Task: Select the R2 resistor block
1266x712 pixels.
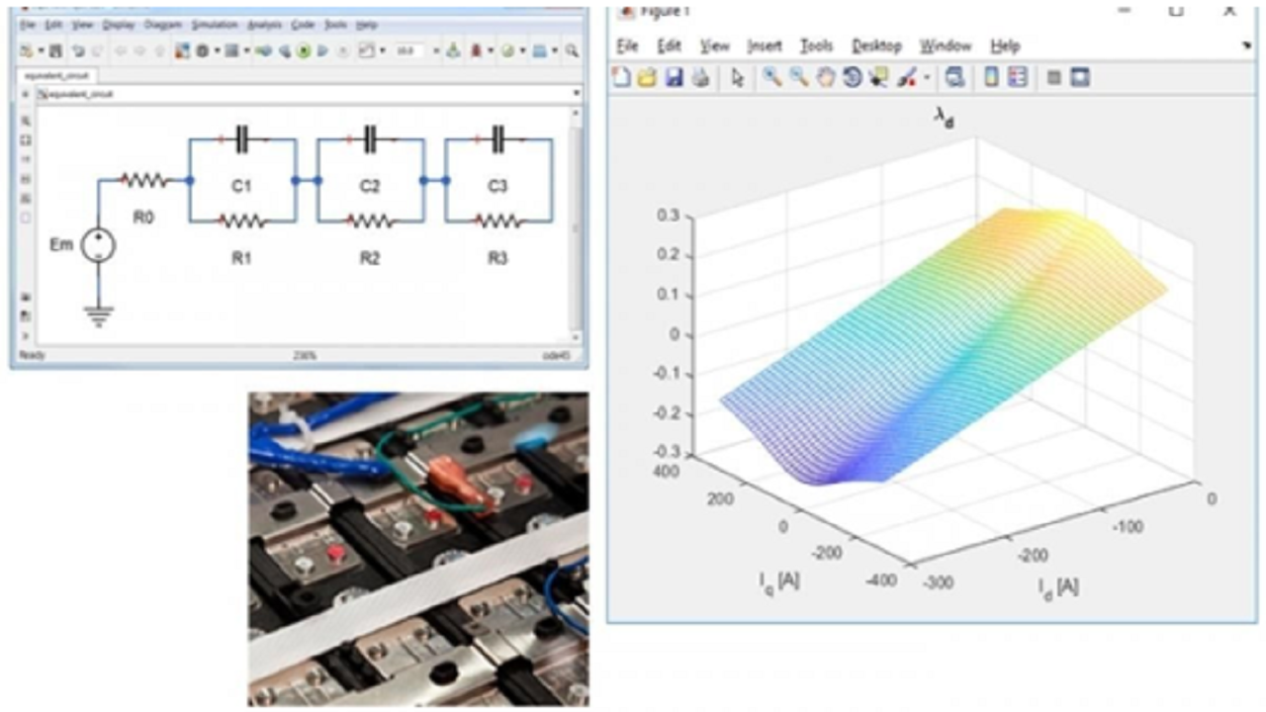Action: (370, 221)
